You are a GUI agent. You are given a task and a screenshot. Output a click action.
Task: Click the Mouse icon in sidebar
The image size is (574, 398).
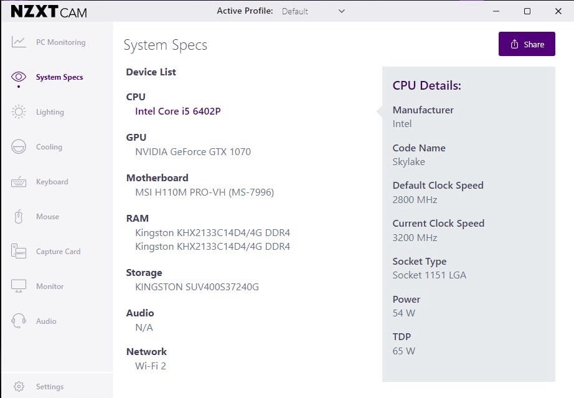click(19, 217)
